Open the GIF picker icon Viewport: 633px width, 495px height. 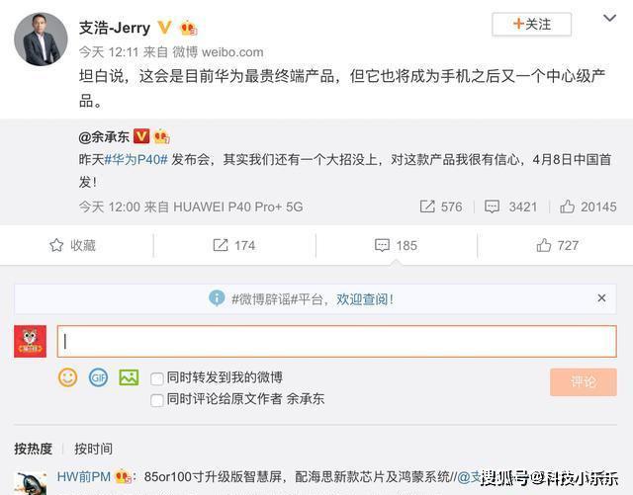(x=97, y=376)
